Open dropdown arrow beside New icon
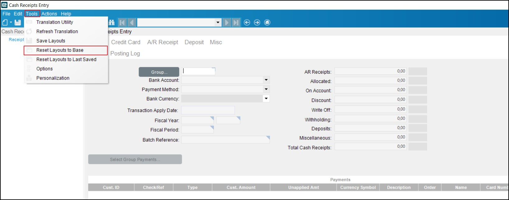 click(x=11, y=22)
